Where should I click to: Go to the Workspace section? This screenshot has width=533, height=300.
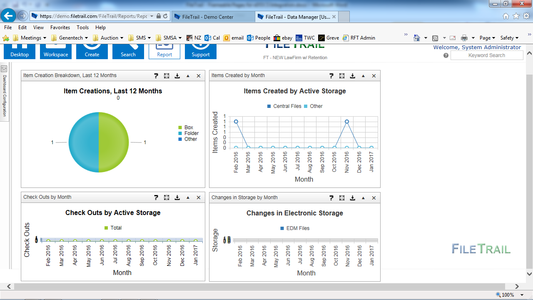(56, 51)
